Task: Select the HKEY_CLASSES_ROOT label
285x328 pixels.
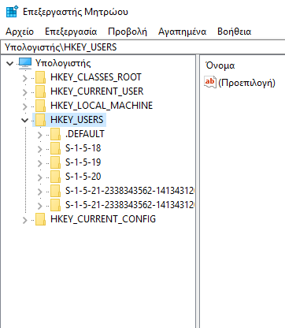Action: 96,77
